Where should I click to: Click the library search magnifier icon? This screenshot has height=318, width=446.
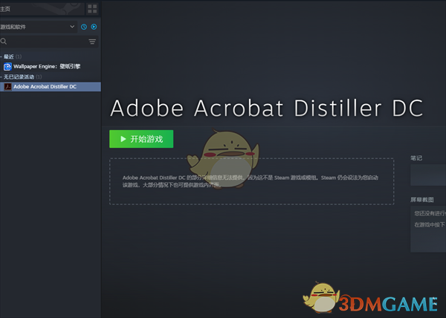4,42
